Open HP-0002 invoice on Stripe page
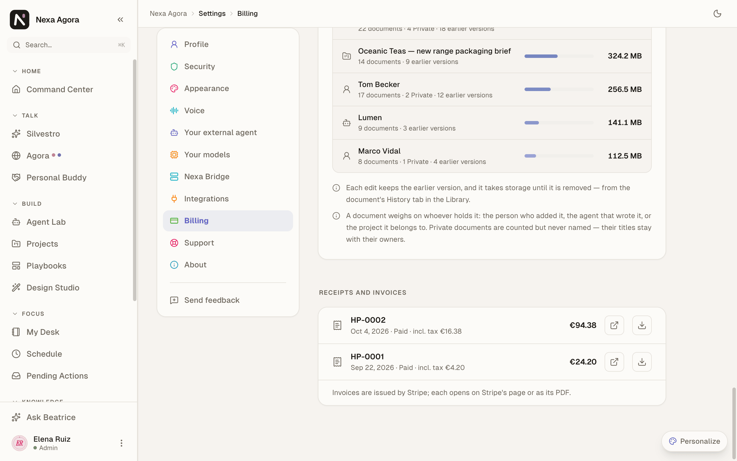This screenshot has height=461, width=737. point(614,325)
